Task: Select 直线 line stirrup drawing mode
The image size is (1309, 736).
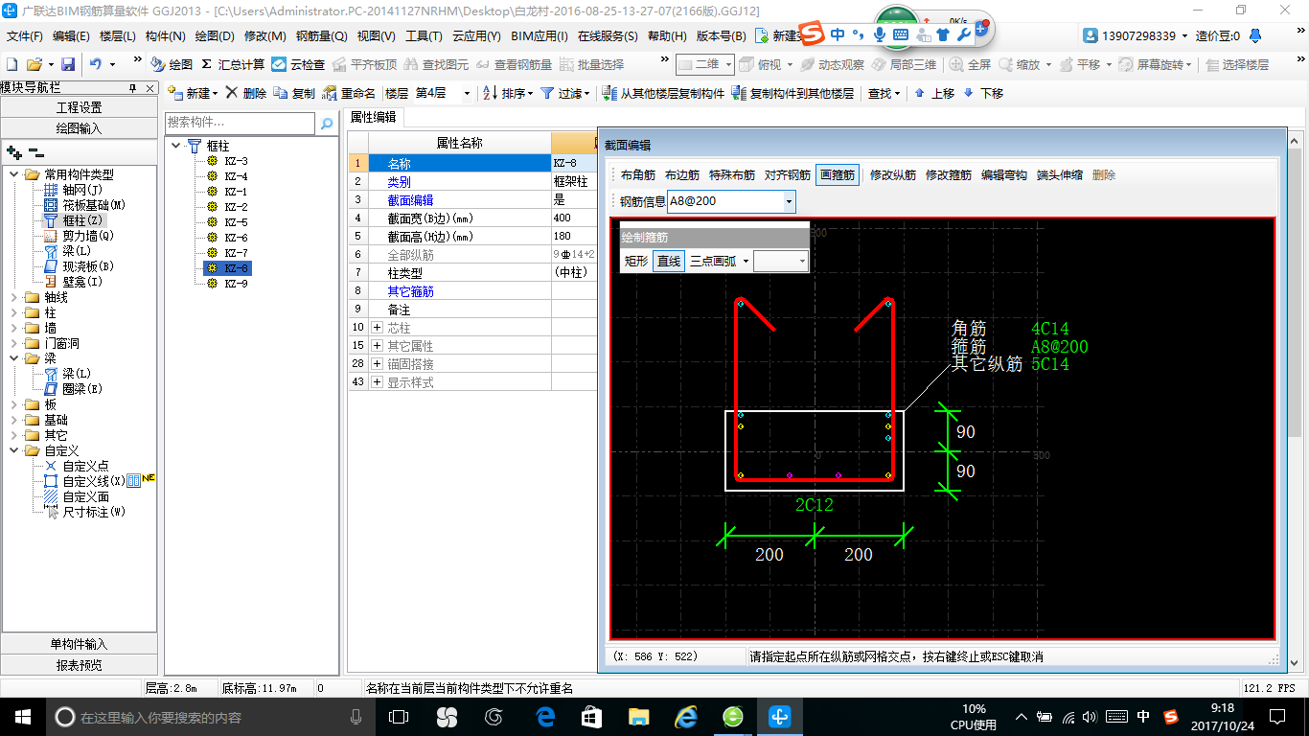Action: point(669,261)
